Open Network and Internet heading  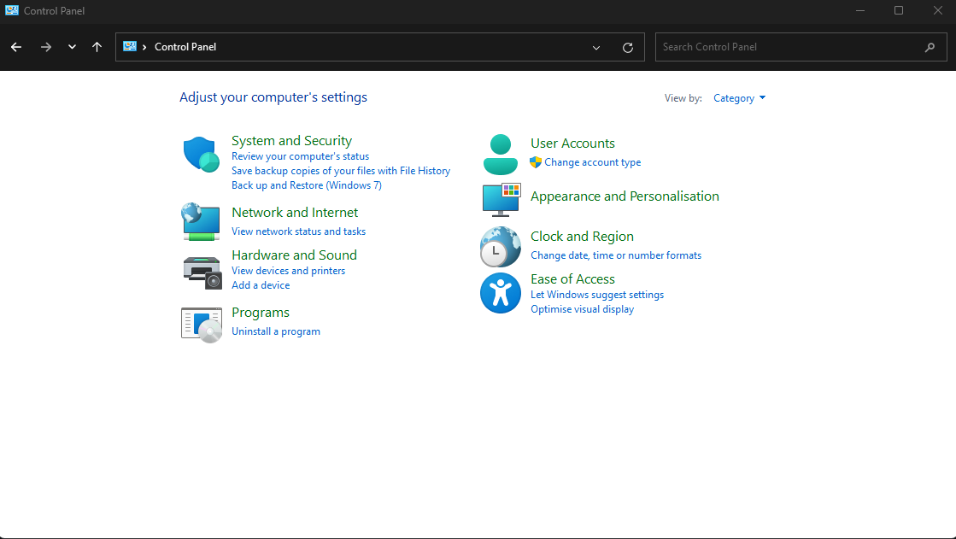pyautogui.click(x=295, y=213)
